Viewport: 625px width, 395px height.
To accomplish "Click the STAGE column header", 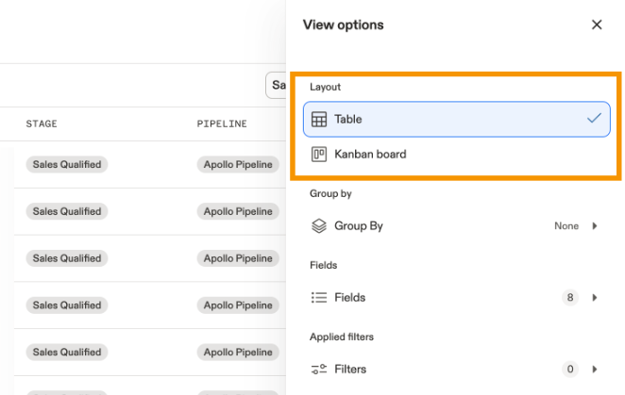I will click(x=42, y=123).
